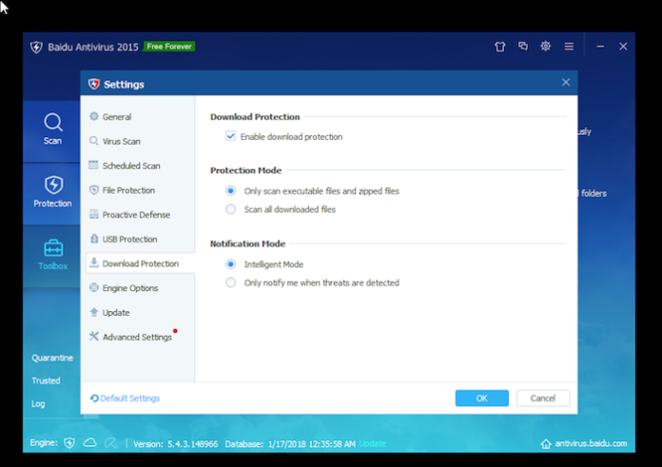The width and height of the screenshot is (662, 467).
Task: Click the version number 5.4.3.148966
Action: (192, 444)
